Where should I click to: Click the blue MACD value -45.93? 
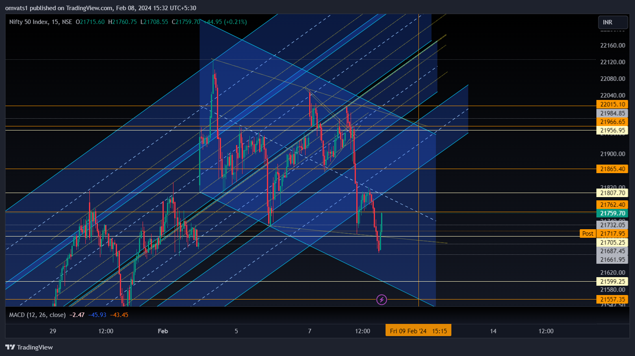pos(98,315)
